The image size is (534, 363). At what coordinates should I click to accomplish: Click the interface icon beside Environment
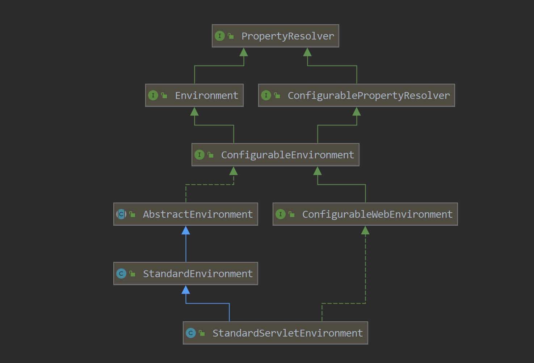tap(153, 95)
